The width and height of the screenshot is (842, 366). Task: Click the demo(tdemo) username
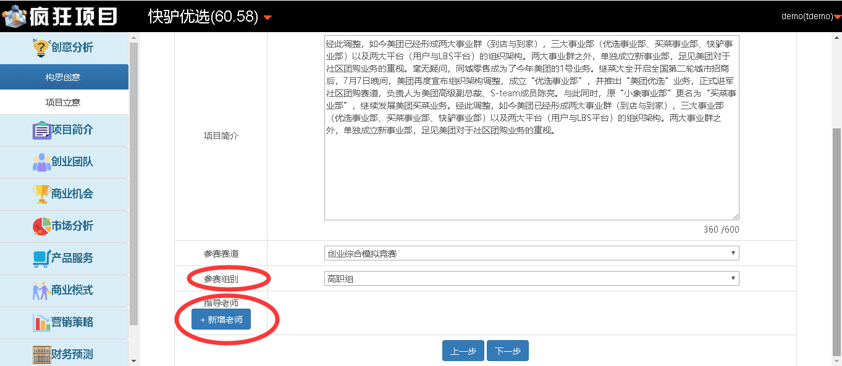pos(807,17)
